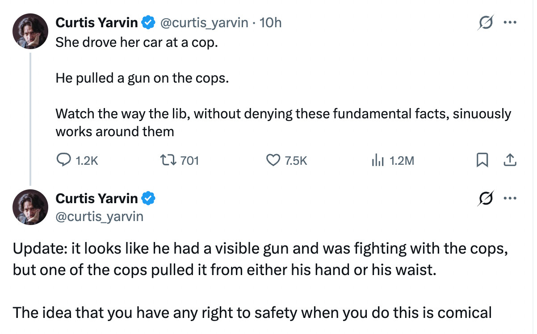Share the first tweet
This screenshot has height=334, width=537.
tap(510, 160)
